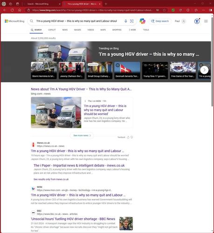214x233 pixels.
Task: Open 'News about I'm A Young HGV Driver' heading
Action: tap(81, 89)
